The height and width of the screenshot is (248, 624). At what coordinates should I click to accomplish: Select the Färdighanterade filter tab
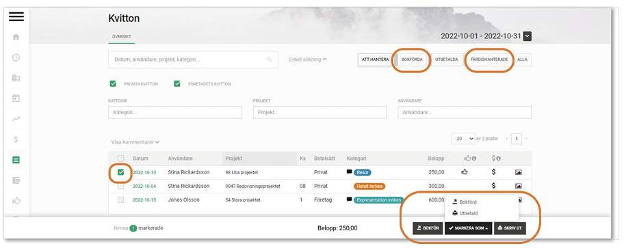pyautogui.click(x=489, y=59)
